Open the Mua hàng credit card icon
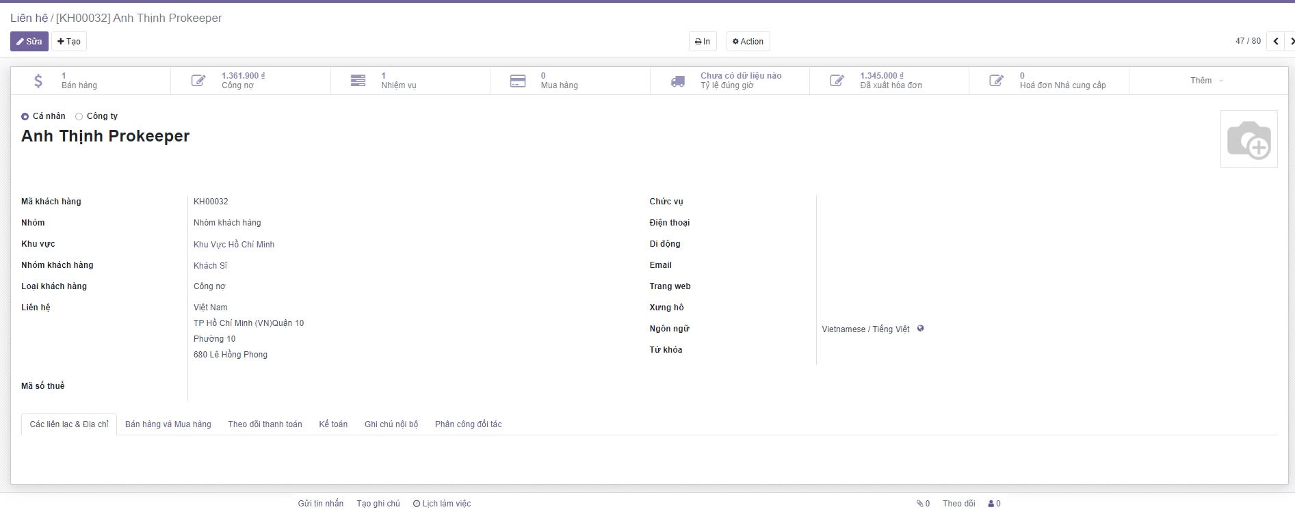 (518, 81)
